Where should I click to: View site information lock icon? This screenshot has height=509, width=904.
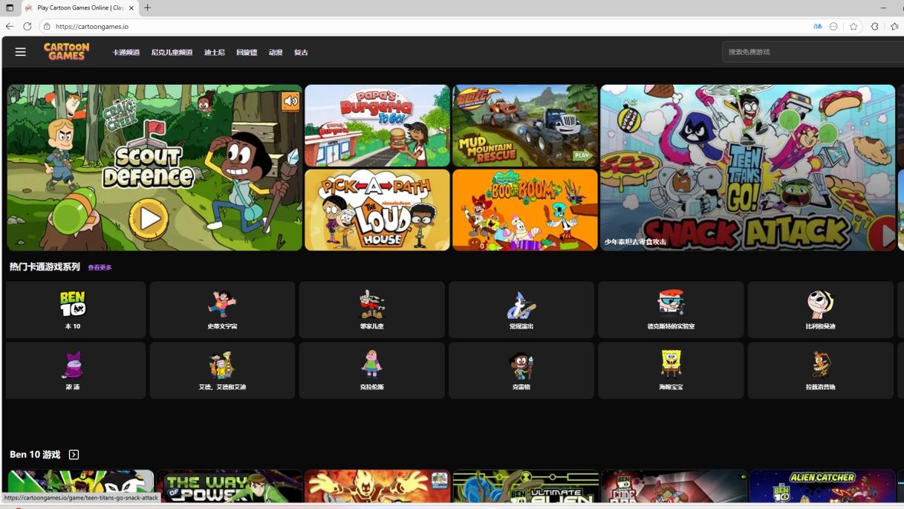(x=47, y=26)
